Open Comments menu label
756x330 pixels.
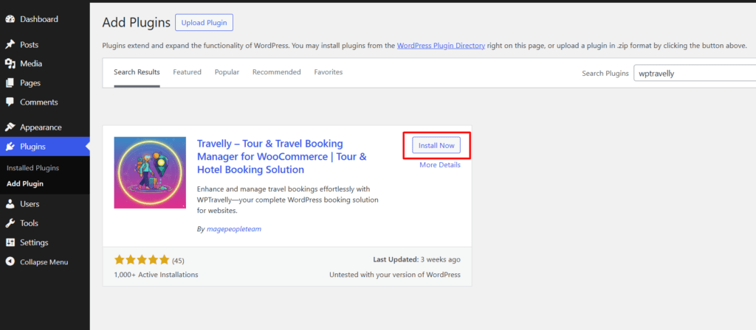point(39,102)
